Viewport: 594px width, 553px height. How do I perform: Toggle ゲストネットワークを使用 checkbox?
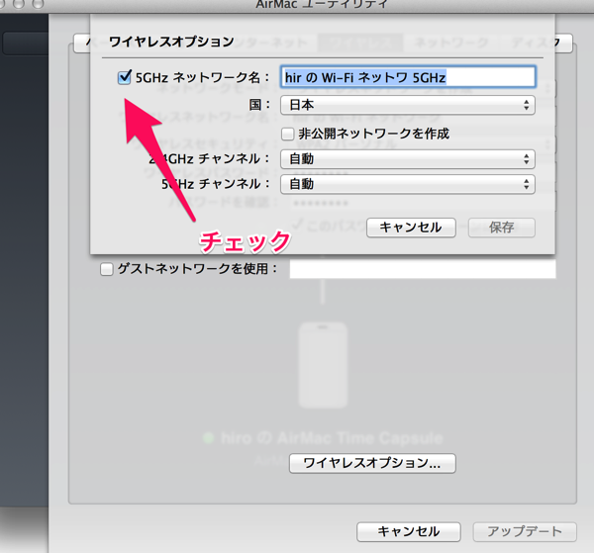click(108, 268)
